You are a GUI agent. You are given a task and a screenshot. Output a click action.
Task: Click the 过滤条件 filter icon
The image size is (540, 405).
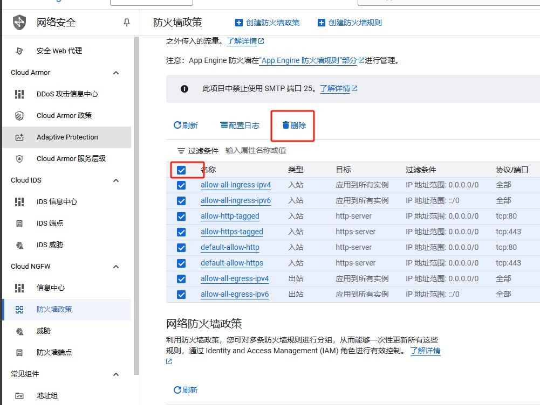point(181,150)
